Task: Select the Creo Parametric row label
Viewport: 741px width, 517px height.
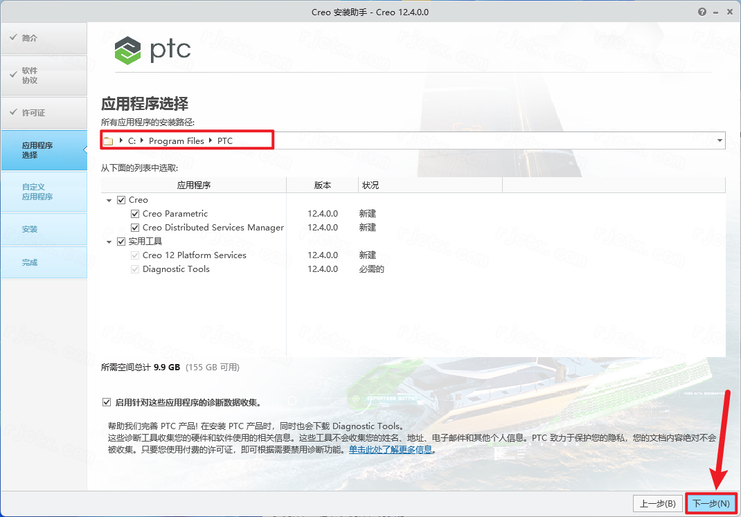Action: [175, 214]
